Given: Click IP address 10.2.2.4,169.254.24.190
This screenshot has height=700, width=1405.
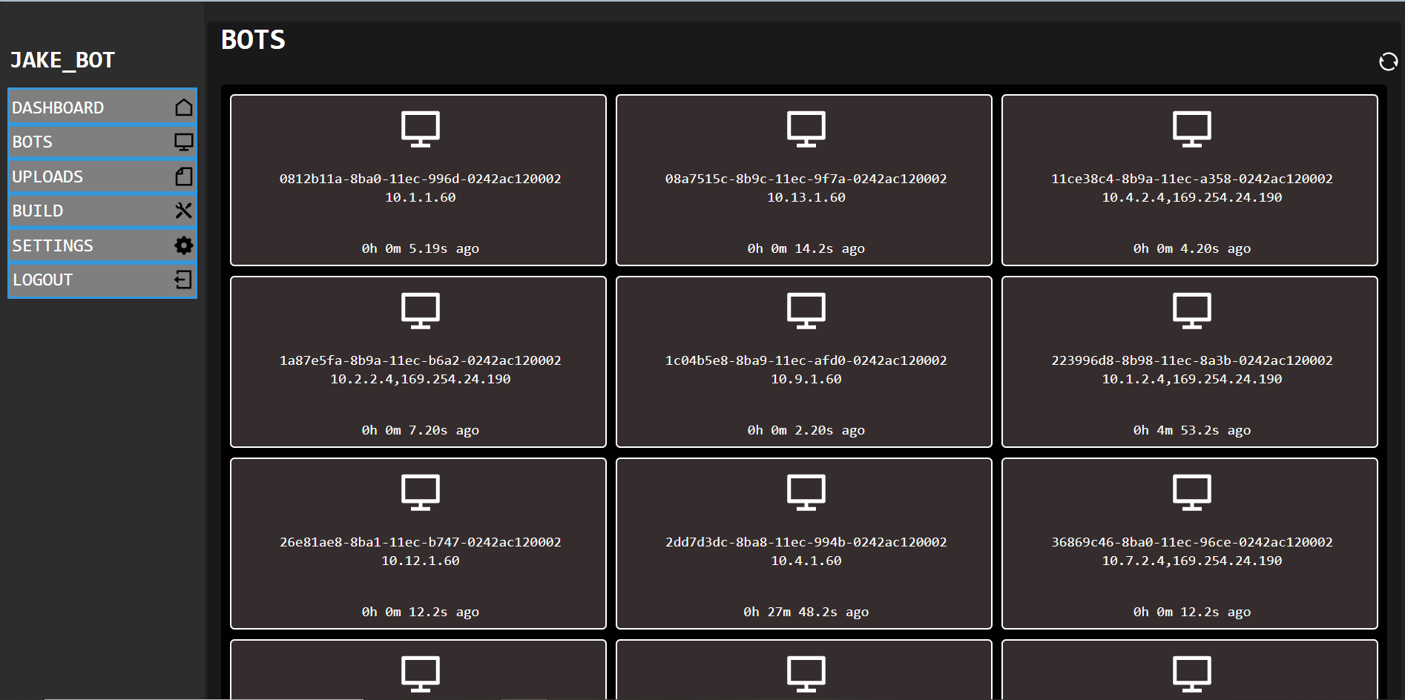Looking at the screenshot, I should click(421, 379).
